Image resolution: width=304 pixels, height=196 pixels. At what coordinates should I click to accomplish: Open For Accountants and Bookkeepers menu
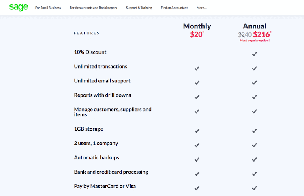pyautogui.click(x=93, y=8)
